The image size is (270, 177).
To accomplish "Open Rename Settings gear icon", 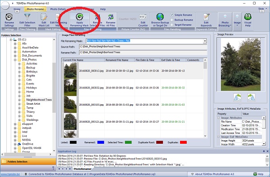I will click(9, 17).
